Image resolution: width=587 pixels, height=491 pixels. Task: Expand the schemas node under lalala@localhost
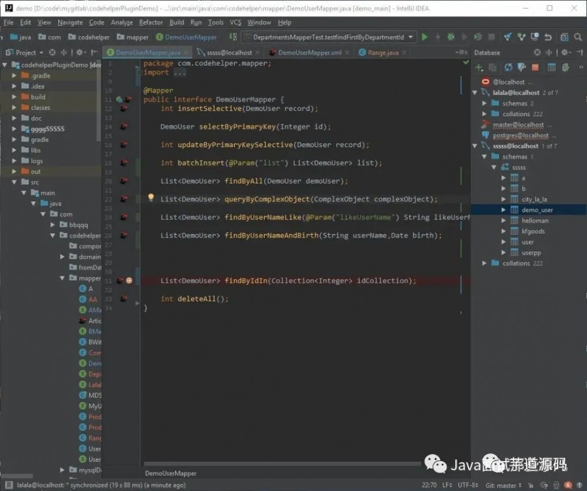[x=484, y=103]
